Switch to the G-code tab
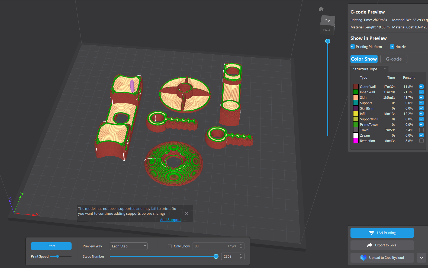428x268 pixels. 394,59
